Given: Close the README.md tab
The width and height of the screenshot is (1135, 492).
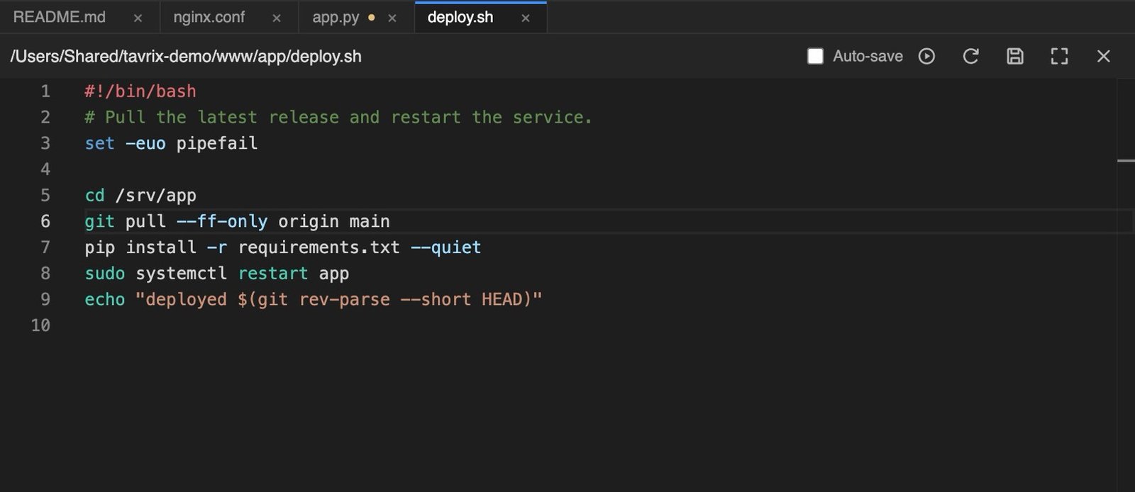Looking at the screenshot, I should click(x=138, y=18).
